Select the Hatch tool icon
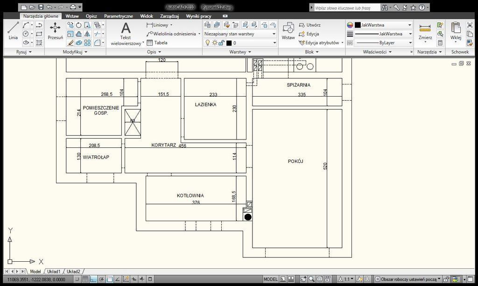Viewport: 478px width, 286px height. (x=39, y=42)
